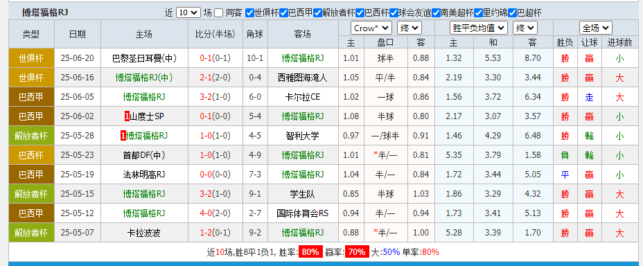Click the 博塔福格RJ title at top left
The image size is (643, 266).
[45, 13]
